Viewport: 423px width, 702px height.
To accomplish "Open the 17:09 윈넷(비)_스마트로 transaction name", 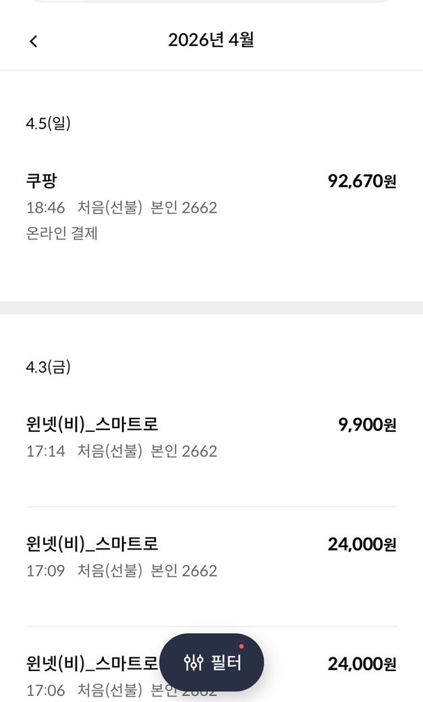I will pyautogui.click(x=92, y=544).
